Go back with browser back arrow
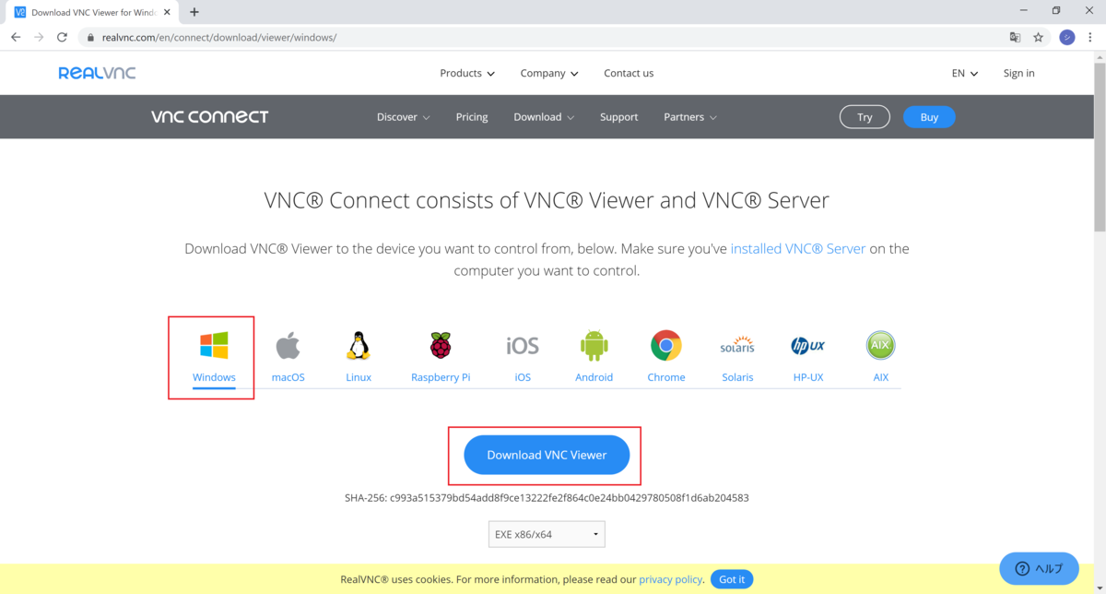This screenshot has height=594, width=1106. 16,38
